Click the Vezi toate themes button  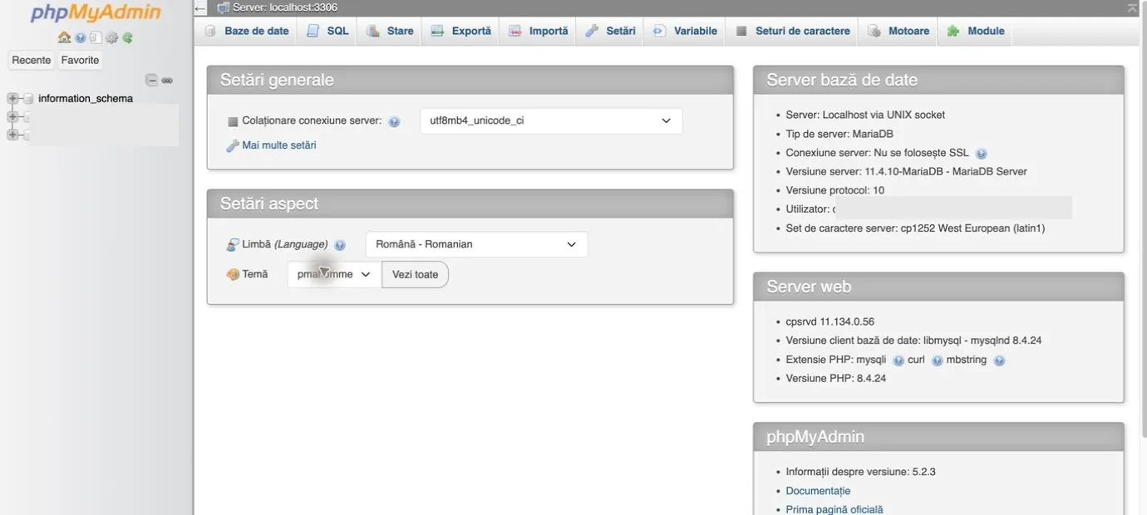pyautogui.click(x=415, y=274)
